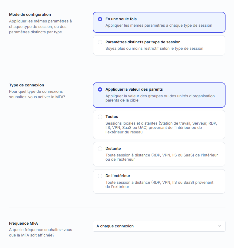This screenshot has height=248, width=234.
Task: Click "Paramètres distincts par type de session" title
Action: 143,42
